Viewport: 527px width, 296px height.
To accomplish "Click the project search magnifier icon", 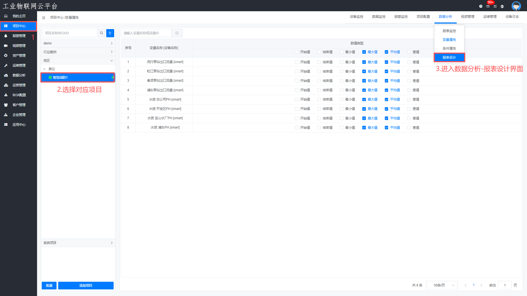I will [102, 33].
